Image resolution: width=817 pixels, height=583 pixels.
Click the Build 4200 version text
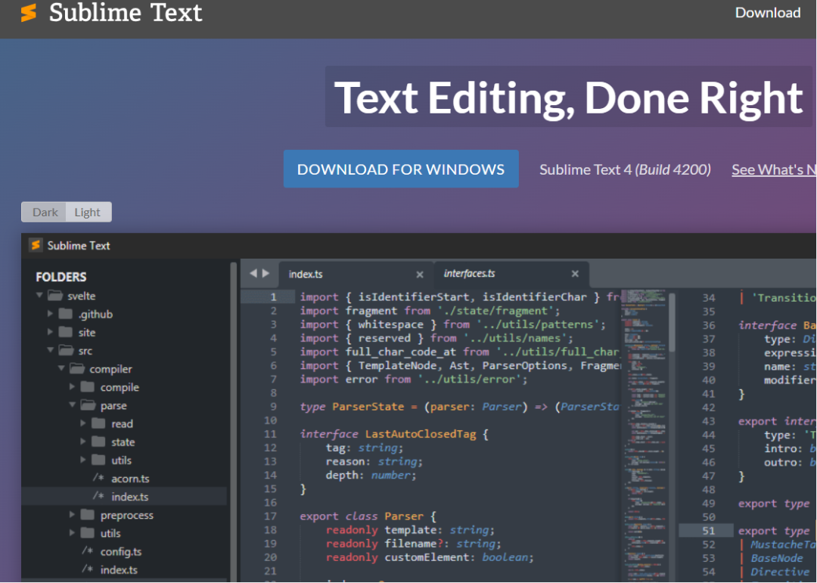coord(674,169)
